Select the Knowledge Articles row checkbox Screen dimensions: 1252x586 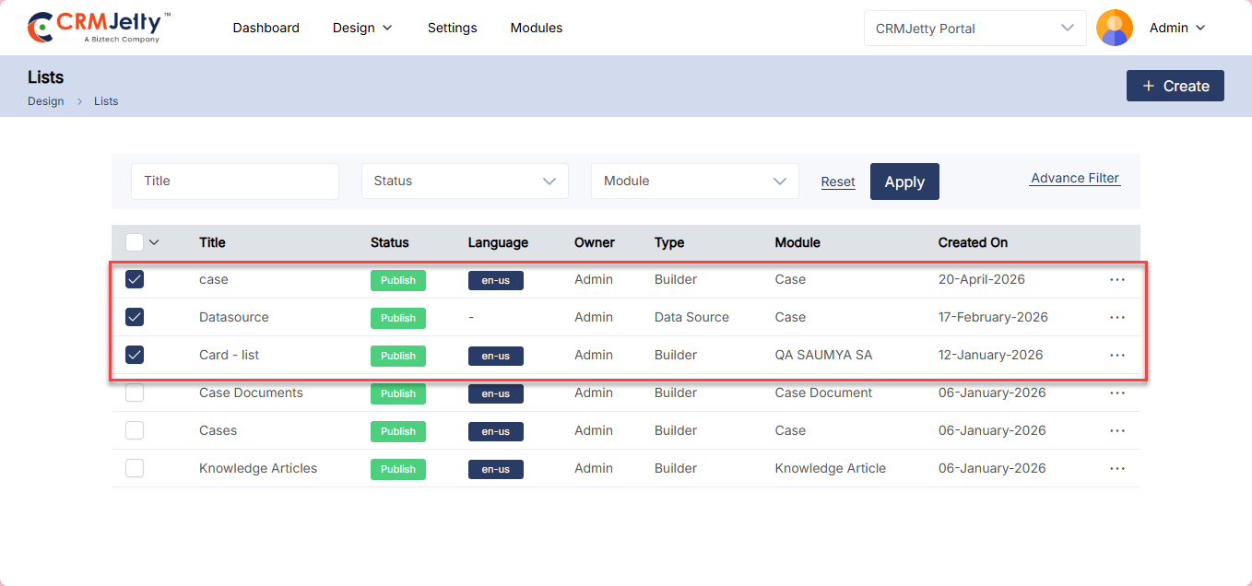(x=135, y=468)
